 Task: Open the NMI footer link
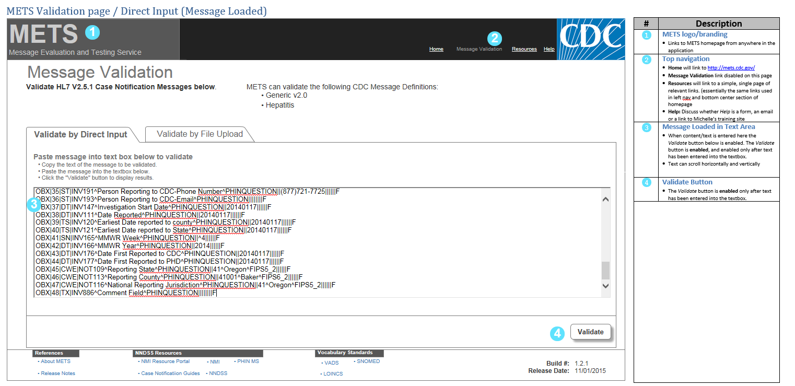pos(215,361)
